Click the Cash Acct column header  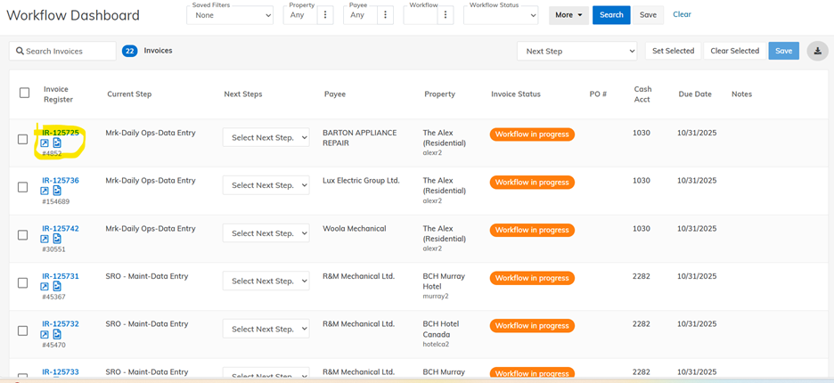(x=643, y=94)
